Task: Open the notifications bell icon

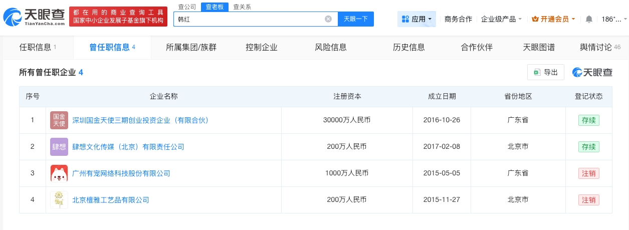Action: (x=589, y=19)
